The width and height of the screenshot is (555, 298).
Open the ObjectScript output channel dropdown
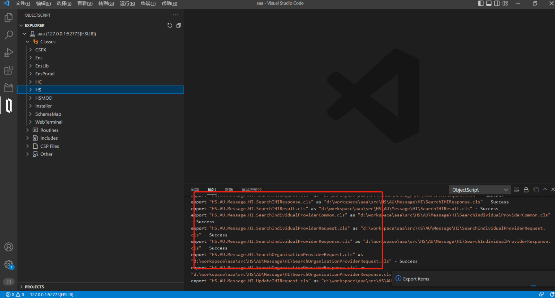click(x=480, y=190)
